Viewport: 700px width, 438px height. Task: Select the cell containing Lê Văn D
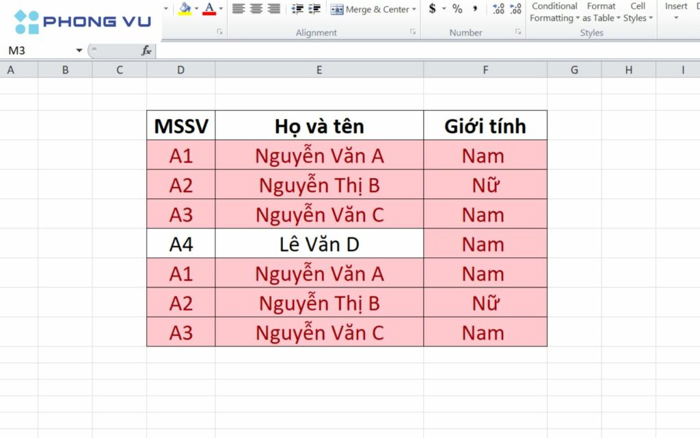319,244
